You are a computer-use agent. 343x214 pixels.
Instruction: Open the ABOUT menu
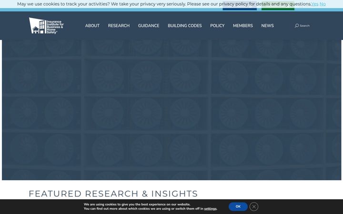92,26
